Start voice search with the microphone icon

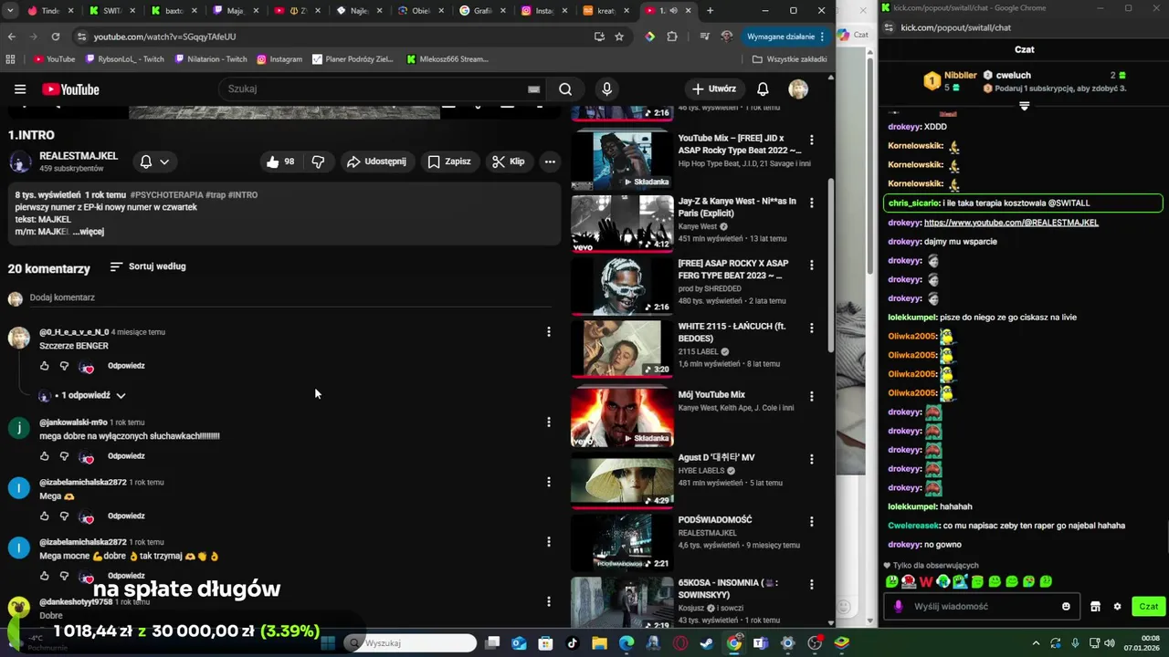[606, 89]
